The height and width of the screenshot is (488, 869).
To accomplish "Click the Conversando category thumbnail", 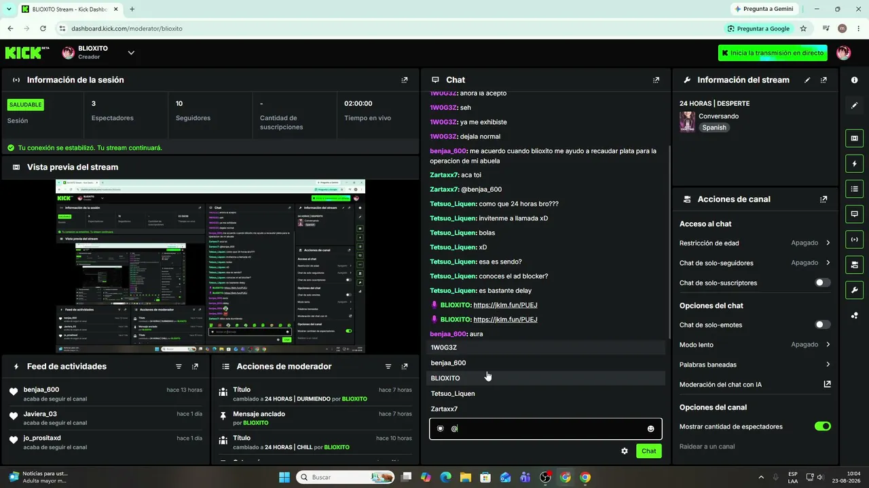I will point(687,122).
